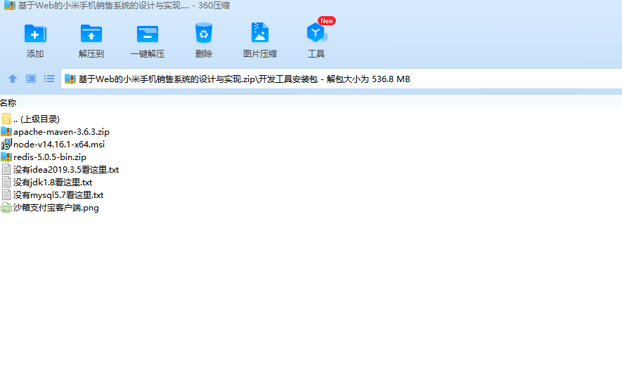The image size is (622, 377).
Task: Go up one level with the arrow icon
Action: [x=12, y=79]
